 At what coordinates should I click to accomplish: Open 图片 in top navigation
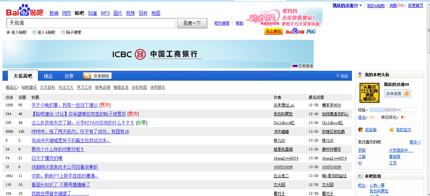coord(118,13)
